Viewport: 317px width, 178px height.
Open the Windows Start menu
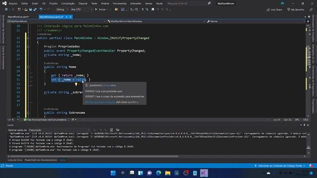point(113,173)
